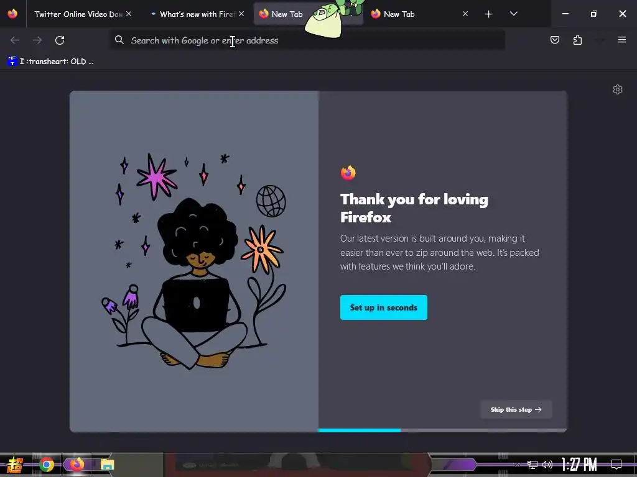Click the search magnifier icon in address bar

[119, 40]
